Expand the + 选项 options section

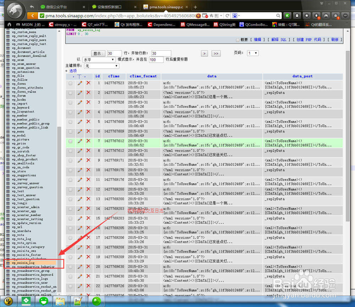71,71
